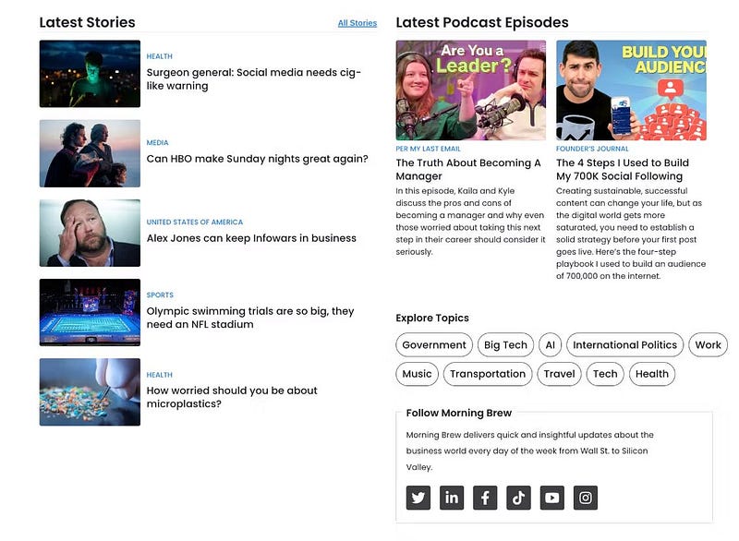The width and height of the screenshot is (739, 541).
Task: Open 'Are You a Leader?' podcast thumbnail
Action: (x=471, y=90)
